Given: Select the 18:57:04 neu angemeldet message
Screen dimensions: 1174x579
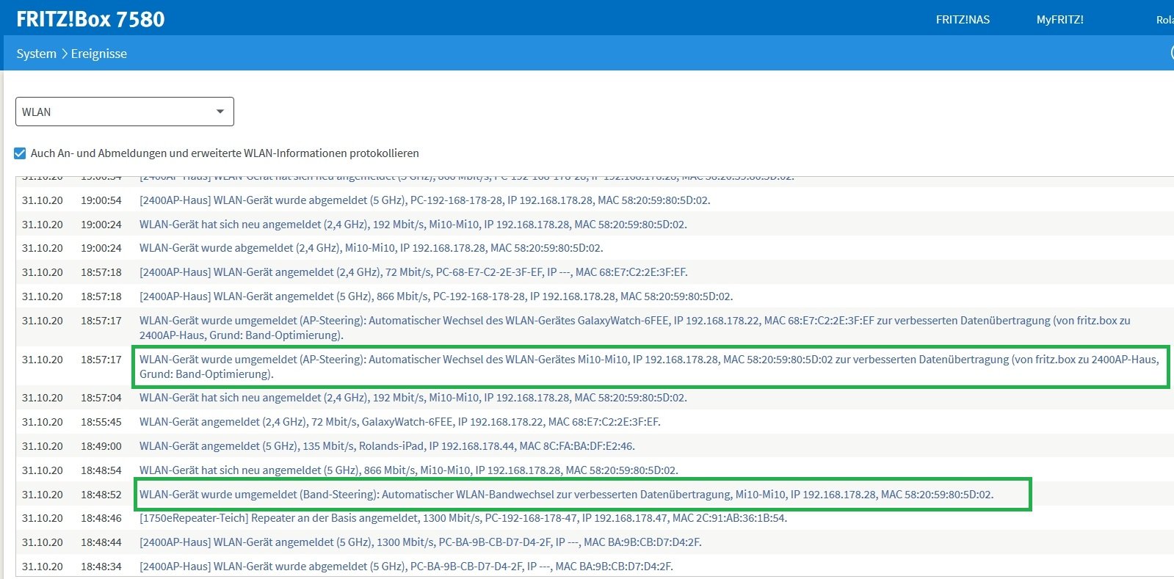Looking at the screenshot, I should pos(413,398).
